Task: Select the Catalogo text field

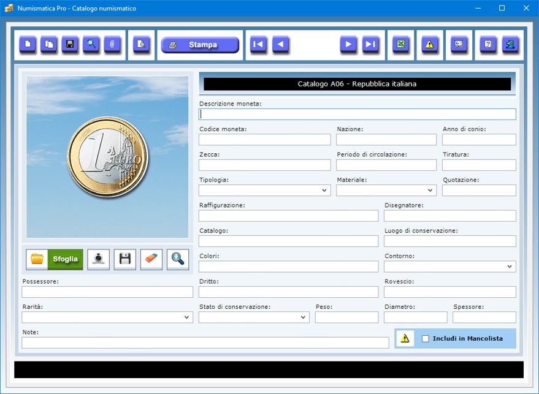Action: pos(288,241)
